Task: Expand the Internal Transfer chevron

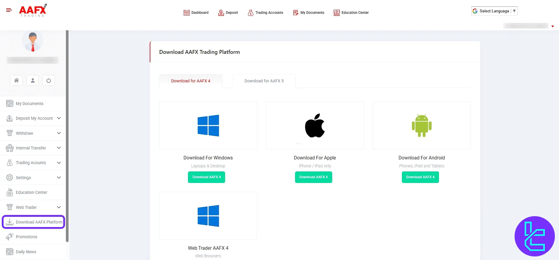Action: [x=59, y=148]
